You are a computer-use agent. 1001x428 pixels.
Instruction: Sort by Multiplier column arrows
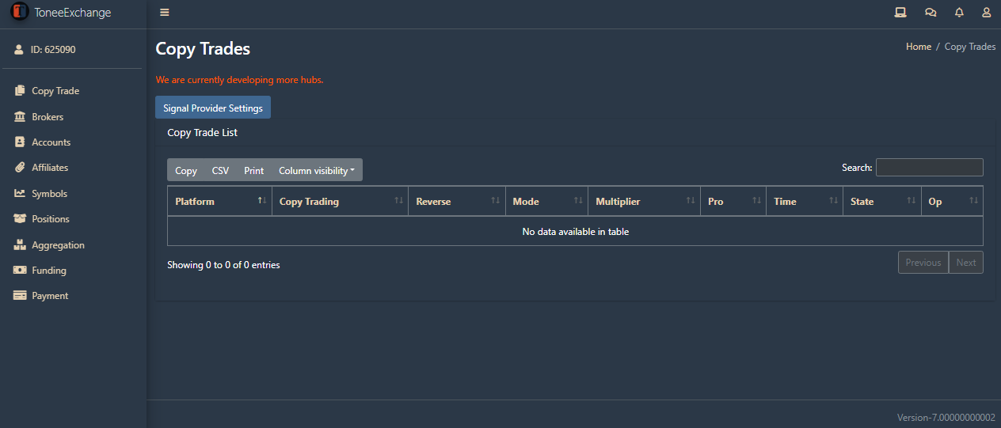point(691,201)
